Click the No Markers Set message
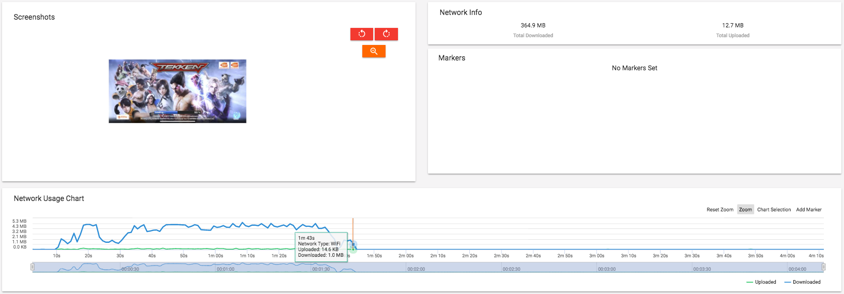Viewport: 844px width, 294px height. pyautogui.click(x=635, y=68)
